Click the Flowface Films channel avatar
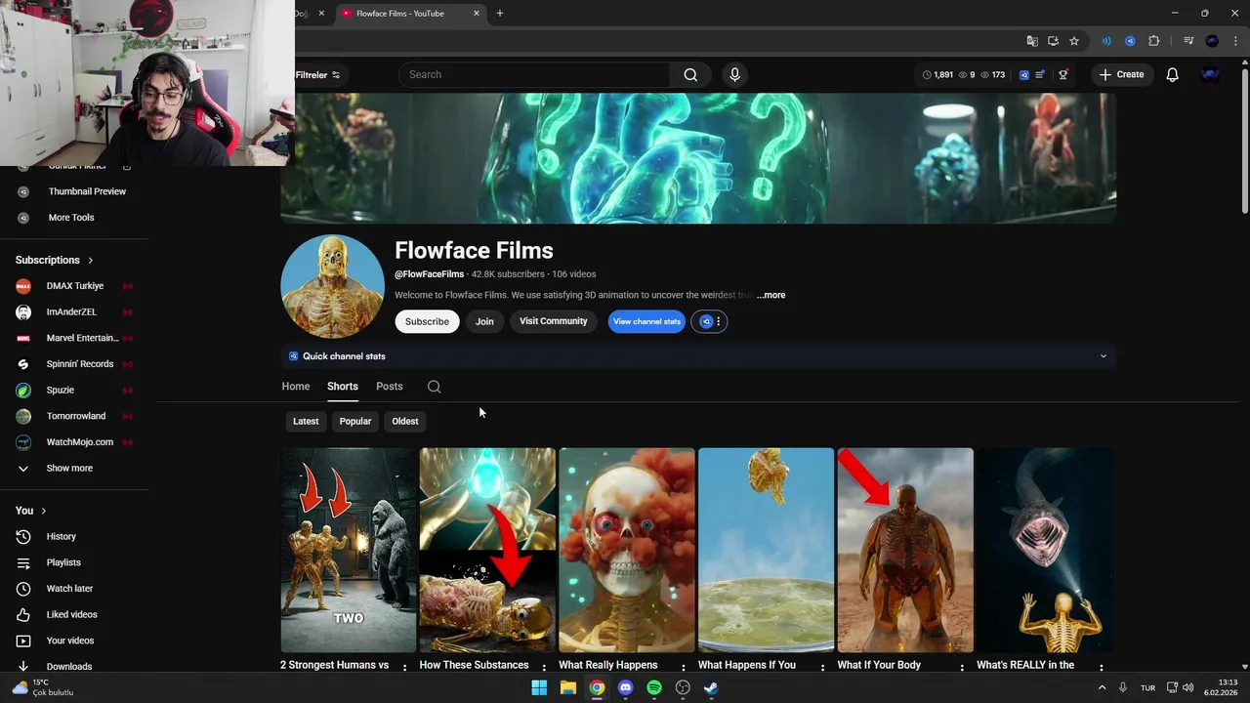Viewport: 1250px width, 703px height. pos(332,286)
